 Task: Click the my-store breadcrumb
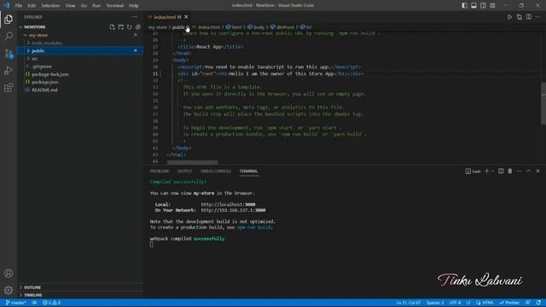[x=157, y=26]
